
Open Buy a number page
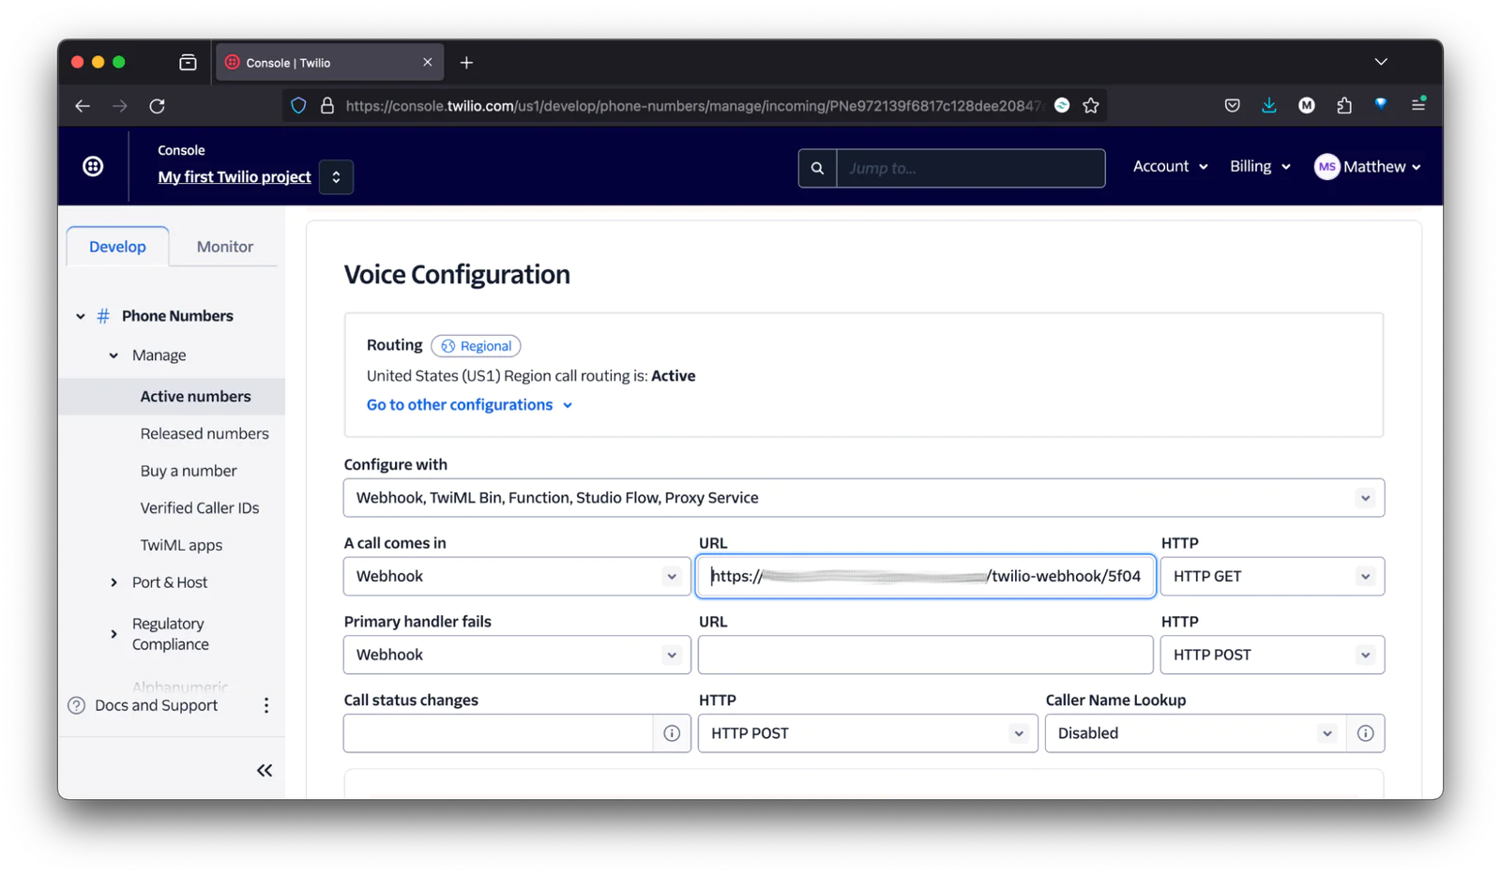[x=189, y=471]
